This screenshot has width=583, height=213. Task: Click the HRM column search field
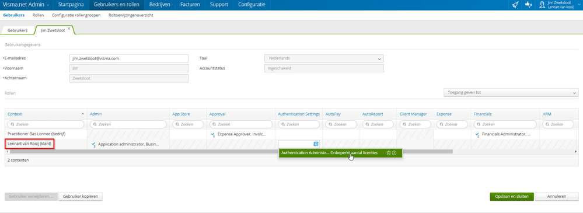(558, 124)
